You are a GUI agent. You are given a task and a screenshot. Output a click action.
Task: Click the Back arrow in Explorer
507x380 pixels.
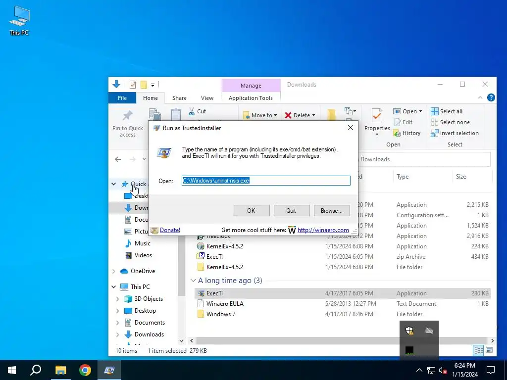pos(118,159)
